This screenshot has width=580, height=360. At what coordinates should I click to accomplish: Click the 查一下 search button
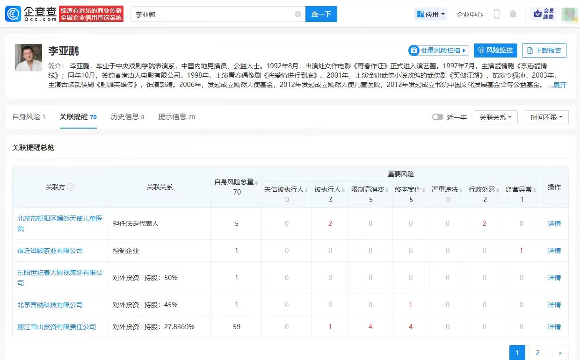[x=321, y=14]
